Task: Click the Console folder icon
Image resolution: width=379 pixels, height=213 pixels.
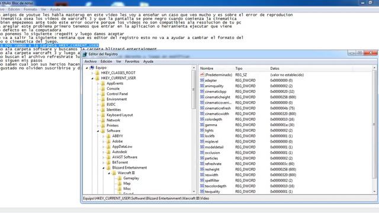Action: point(103,89)
